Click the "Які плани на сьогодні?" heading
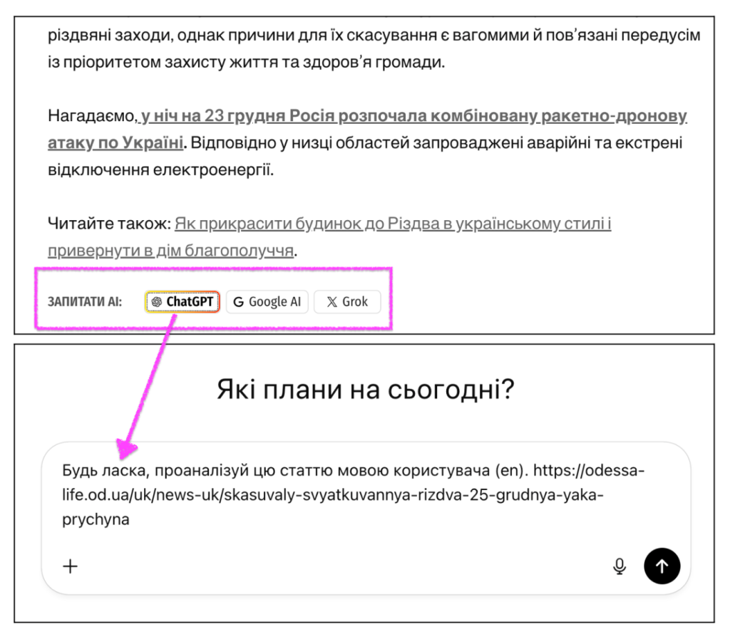Image resolution: width=730 pixels, height=634 pixels. click(x=365, y=390)
